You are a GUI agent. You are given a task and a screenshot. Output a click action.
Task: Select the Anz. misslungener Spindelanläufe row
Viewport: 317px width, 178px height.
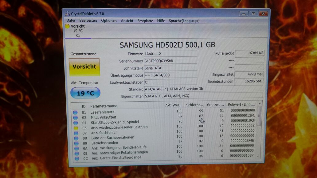(x=164, y=147)
